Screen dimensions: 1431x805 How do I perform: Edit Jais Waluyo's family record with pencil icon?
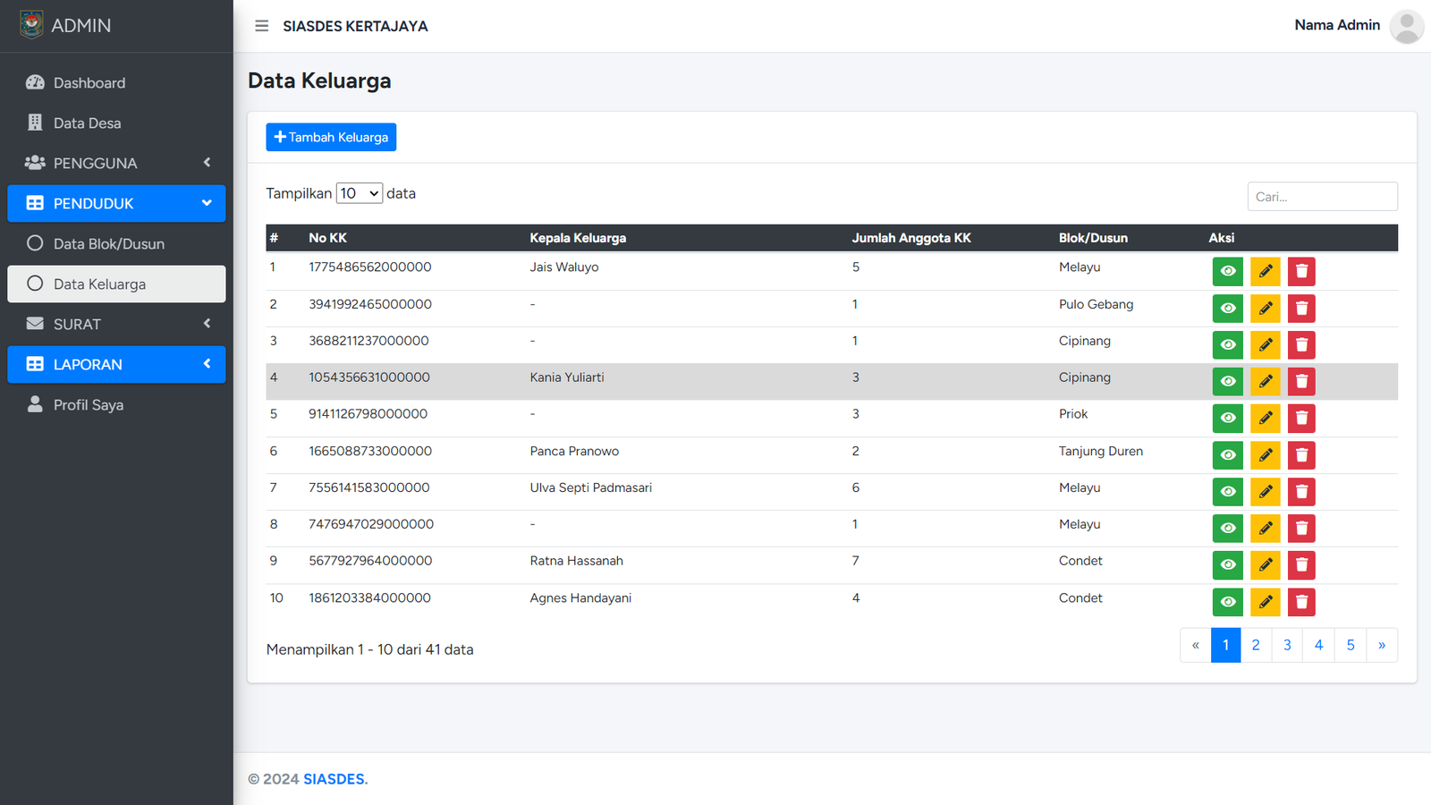pyautogui.click(x=1265, y=271)
